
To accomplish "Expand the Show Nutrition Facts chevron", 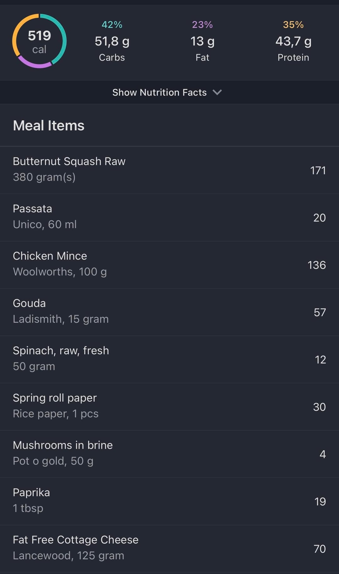I will [217, 92].
